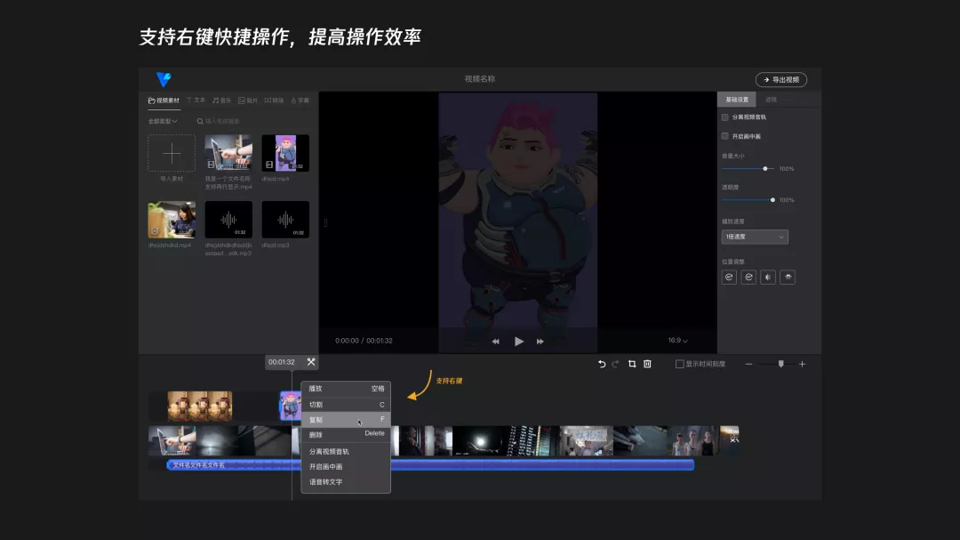Screen dimensions: 960x540
Task: Zoom in timeline with plus icon
Action: coord(802,364)
